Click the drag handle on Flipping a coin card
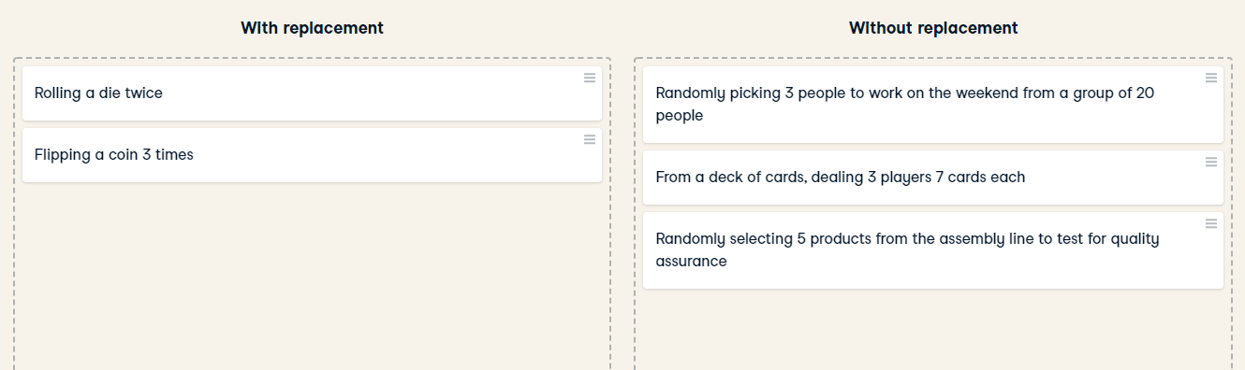This screenshot has height=370, width=1245. 590,140
